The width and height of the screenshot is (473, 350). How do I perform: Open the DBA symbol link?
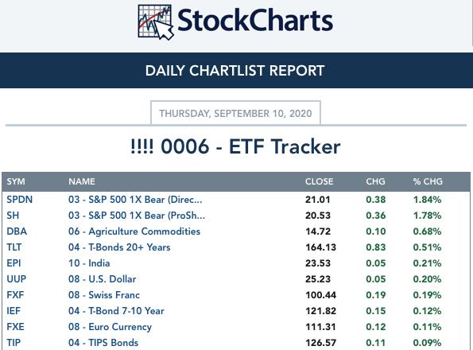click(17, 231)
